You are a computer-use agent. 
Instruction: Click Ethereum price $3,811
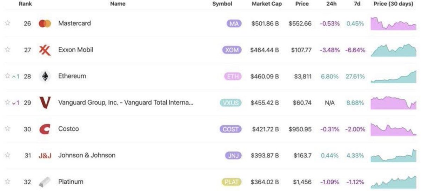click(x=302, y=76)
